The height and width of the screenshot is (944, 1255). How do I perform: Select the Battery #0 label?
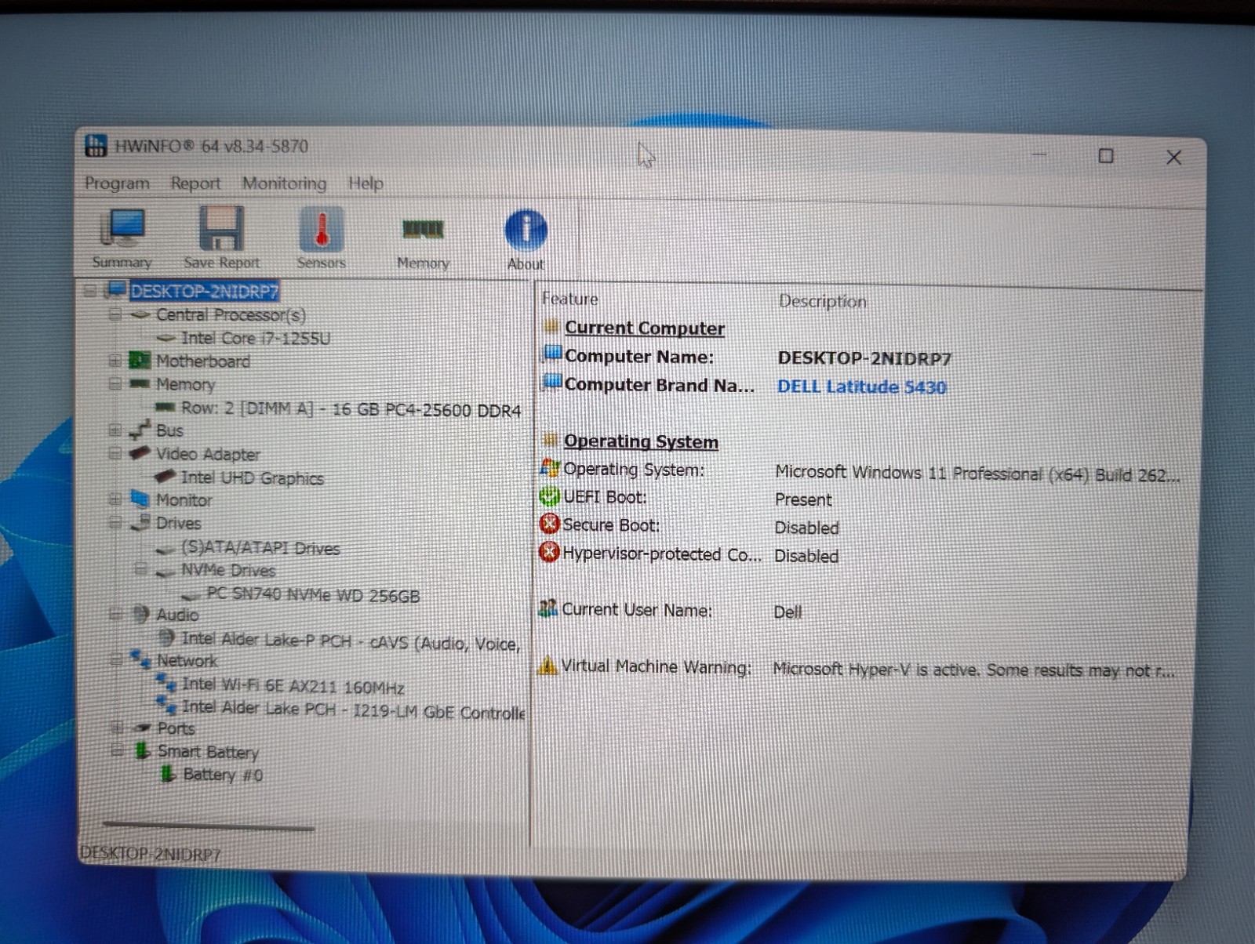tap(223, 775)
